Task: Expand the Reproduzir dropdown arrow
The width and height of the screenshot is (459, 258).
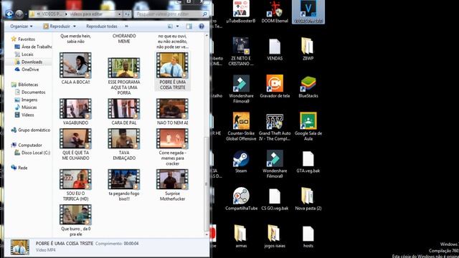Action: pos(75,27)
